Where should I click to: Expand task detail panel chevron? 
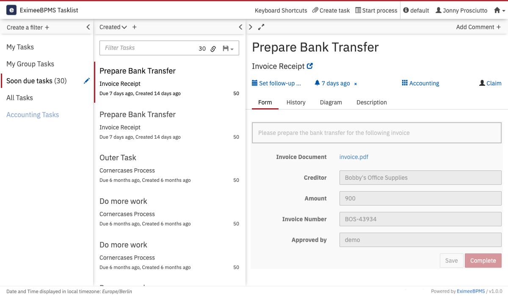coord(251,27)
